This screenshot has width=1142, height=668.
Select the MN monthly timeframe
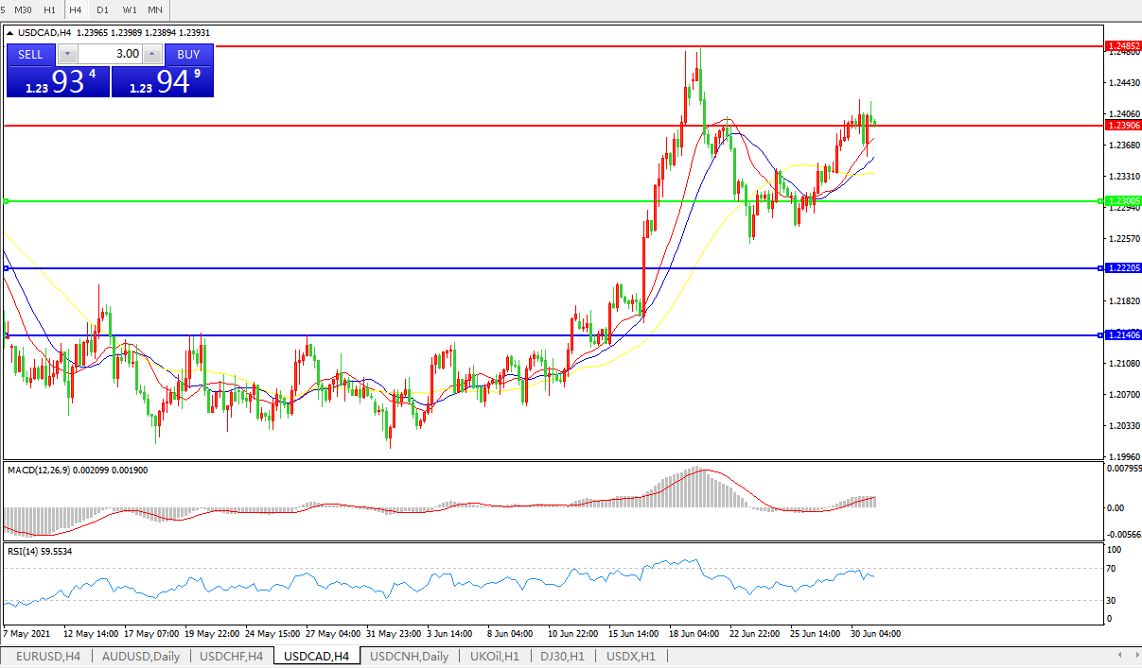pyautogui.click(x=154, y=9)
